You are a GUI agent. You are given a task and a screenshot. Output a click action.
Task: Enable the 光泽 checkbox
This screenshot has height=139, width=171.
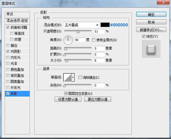pyautogui.click(x=8, y=63)
